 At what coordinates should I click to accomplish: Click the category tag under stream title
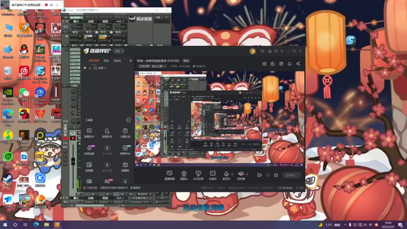click(152, 66)
